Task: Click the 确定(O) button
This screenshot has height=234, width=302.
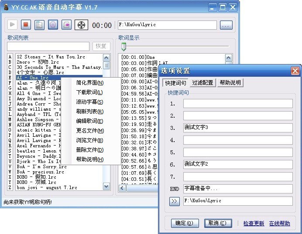Action: click(x=185, y=223)
